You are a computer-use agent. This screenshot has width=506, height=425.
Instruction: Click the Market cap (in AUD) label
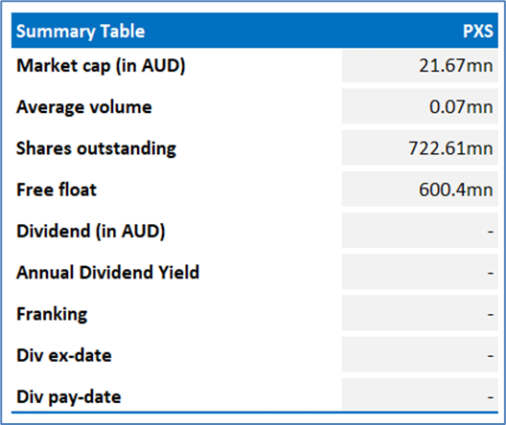101,66
